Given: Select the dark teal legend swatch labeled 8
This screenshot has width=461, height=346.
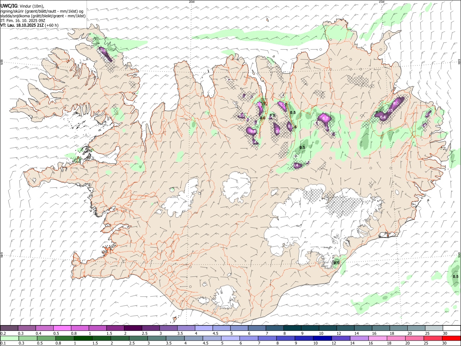Looking at the screenshot, I should tap(292, 328).
